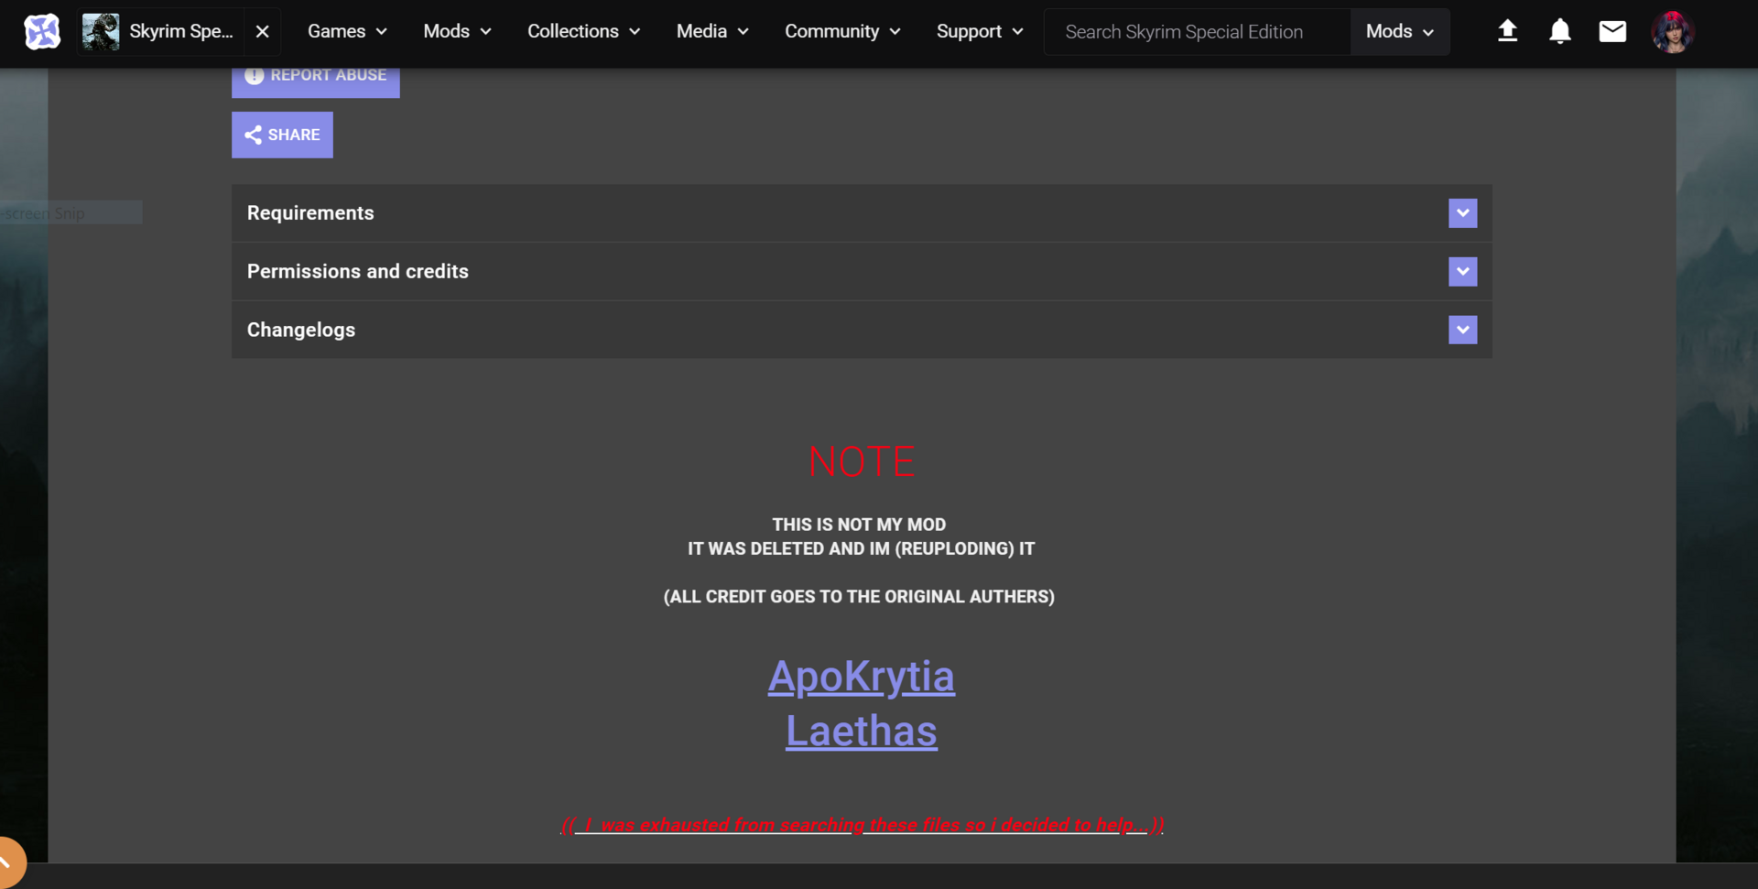Open the Community menu

842,32
